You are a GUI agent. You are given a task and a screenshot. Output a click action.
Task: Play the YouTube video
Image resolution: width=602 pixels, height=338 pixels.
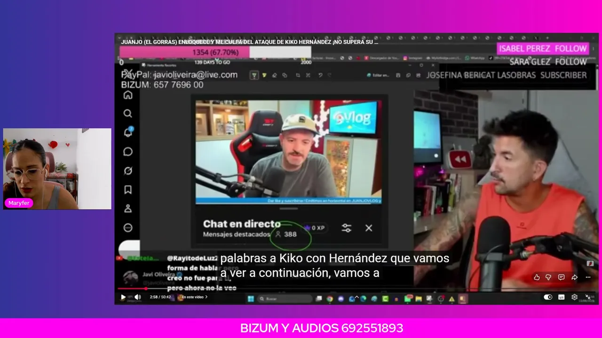click(x=123, y=297)
